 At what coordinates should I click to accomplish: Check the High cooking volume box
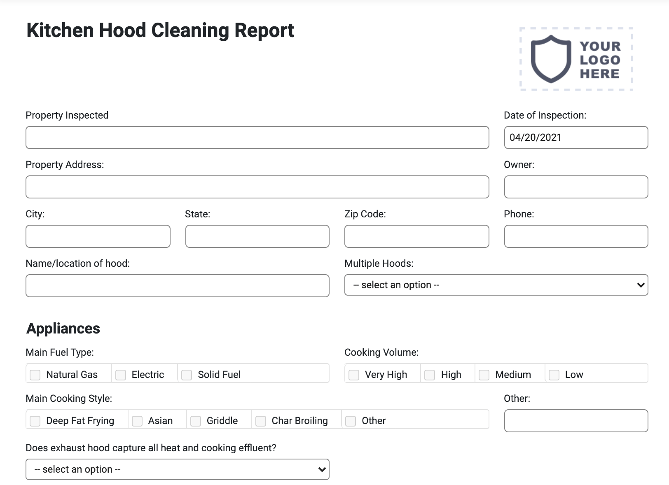tap(430, 375)
